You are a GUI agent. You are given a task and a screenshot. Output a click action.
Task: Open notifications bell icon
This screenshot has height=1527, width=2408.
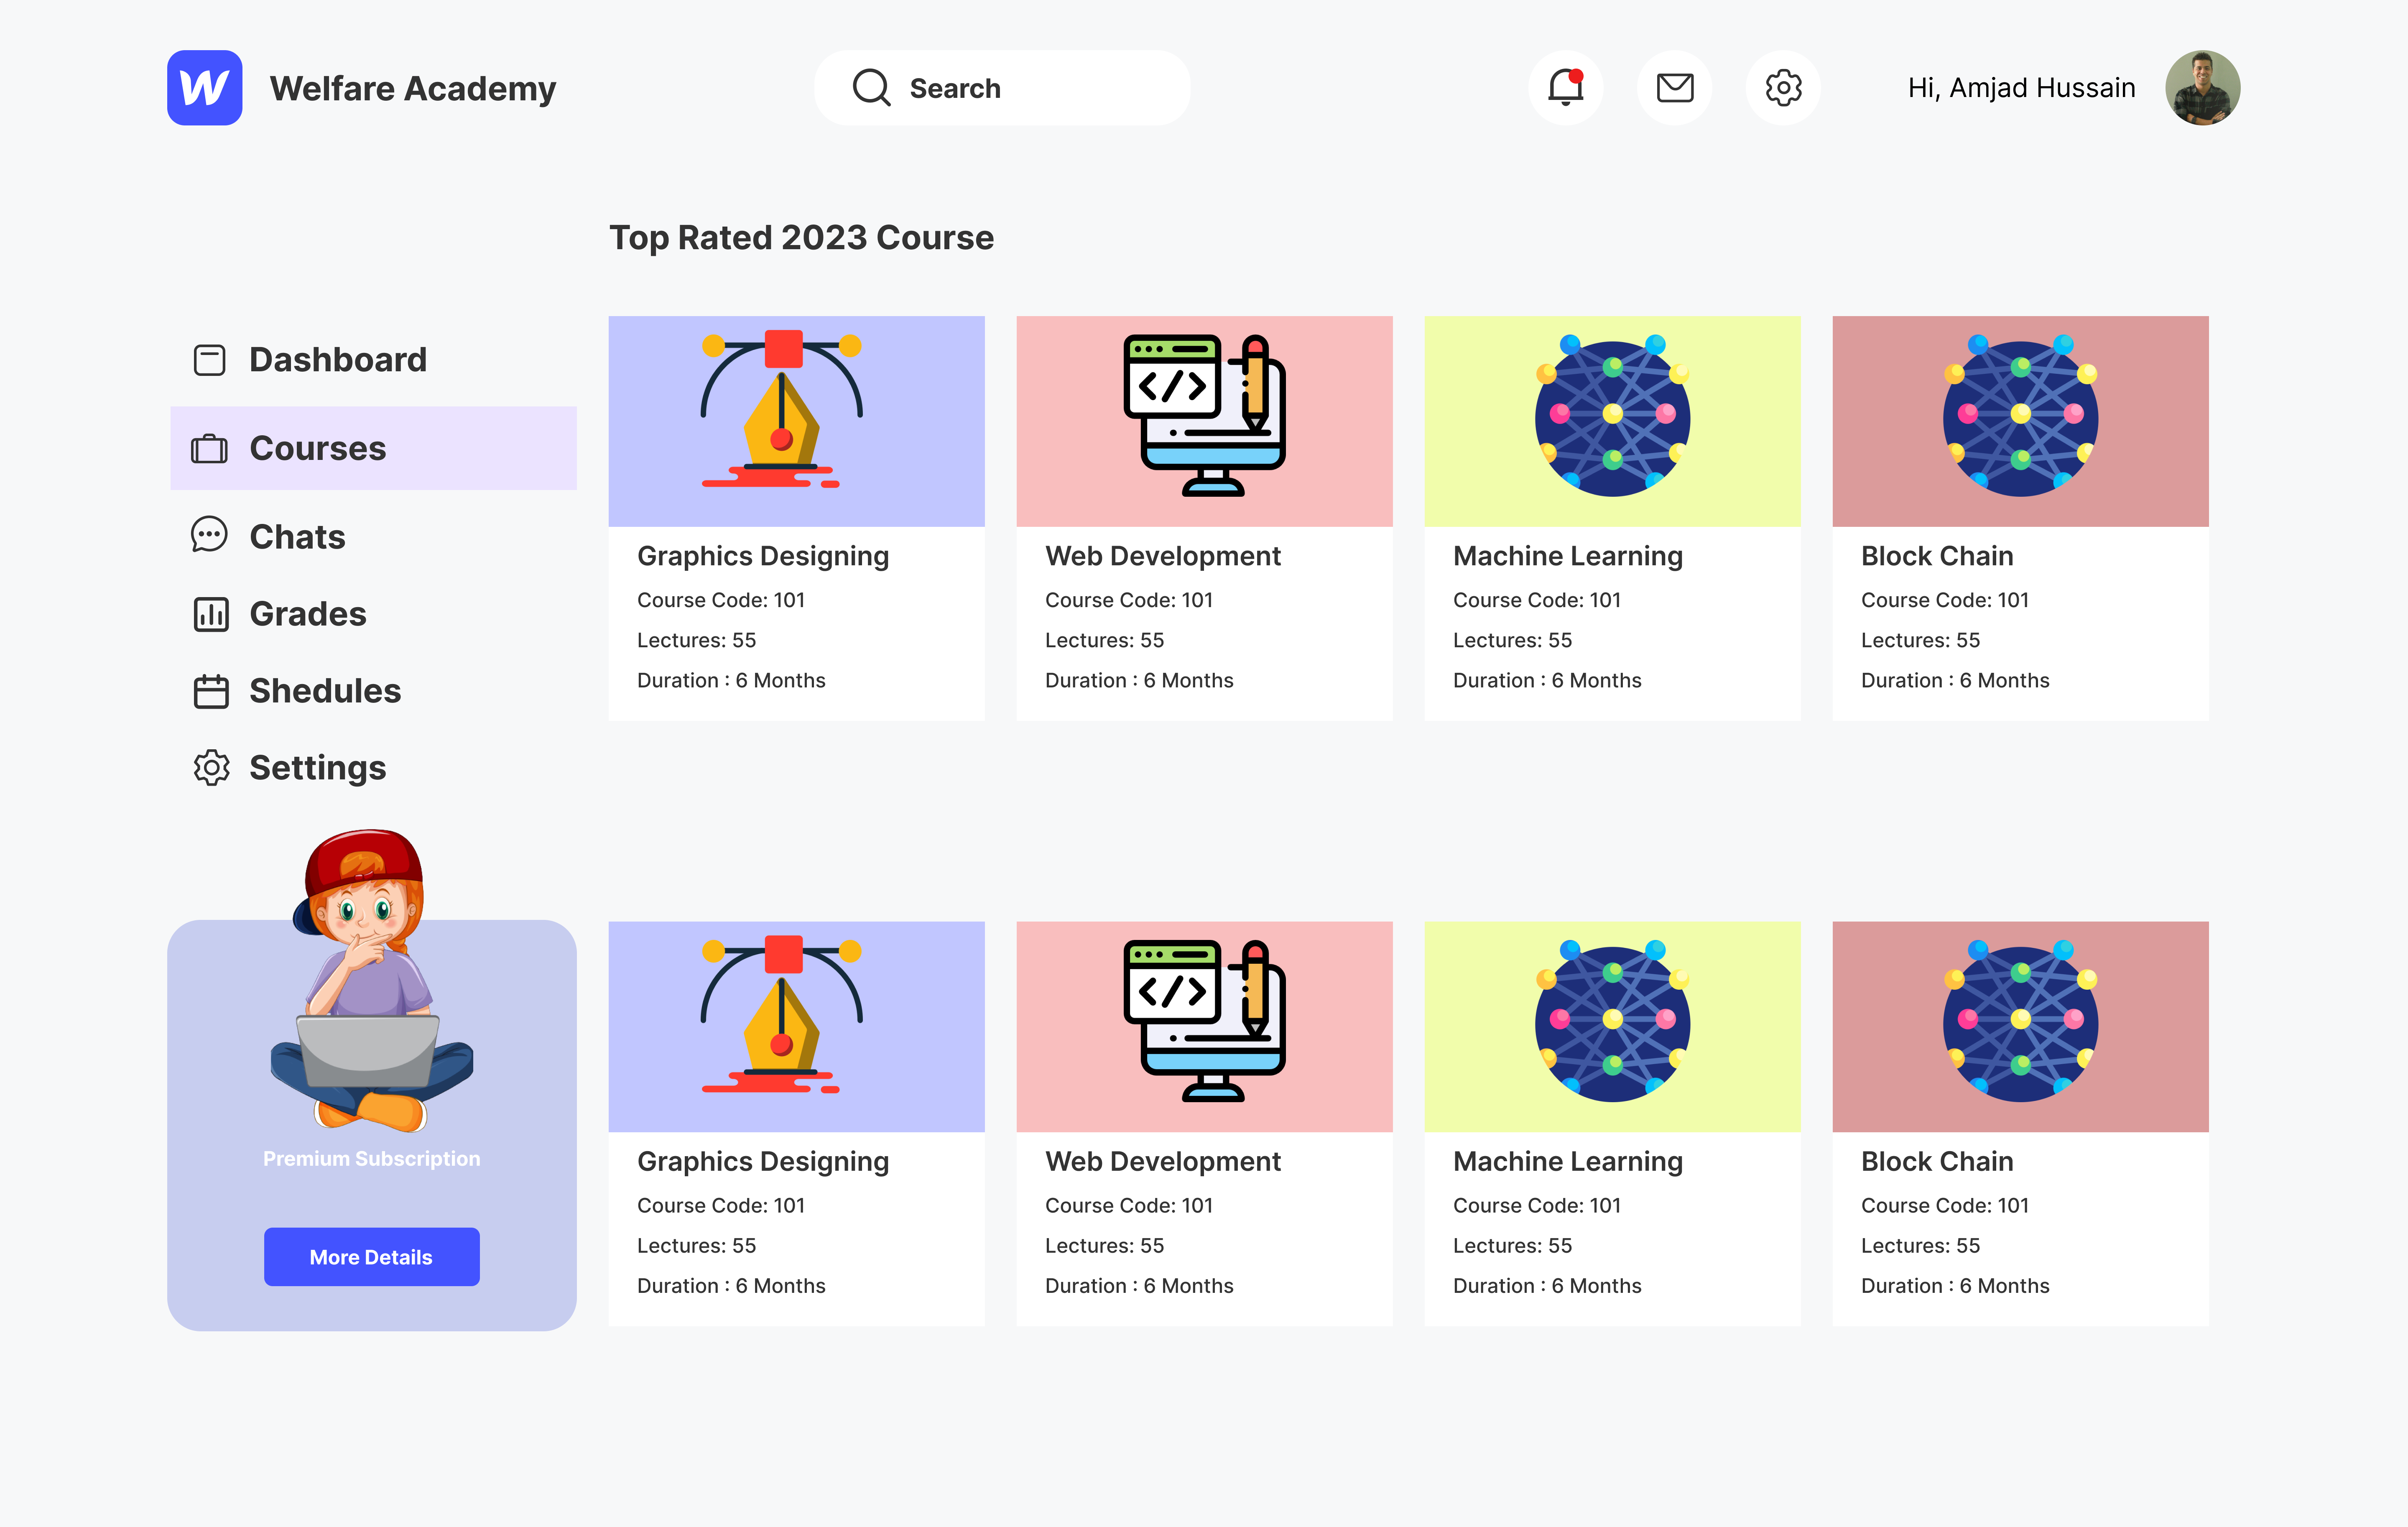1565,88
